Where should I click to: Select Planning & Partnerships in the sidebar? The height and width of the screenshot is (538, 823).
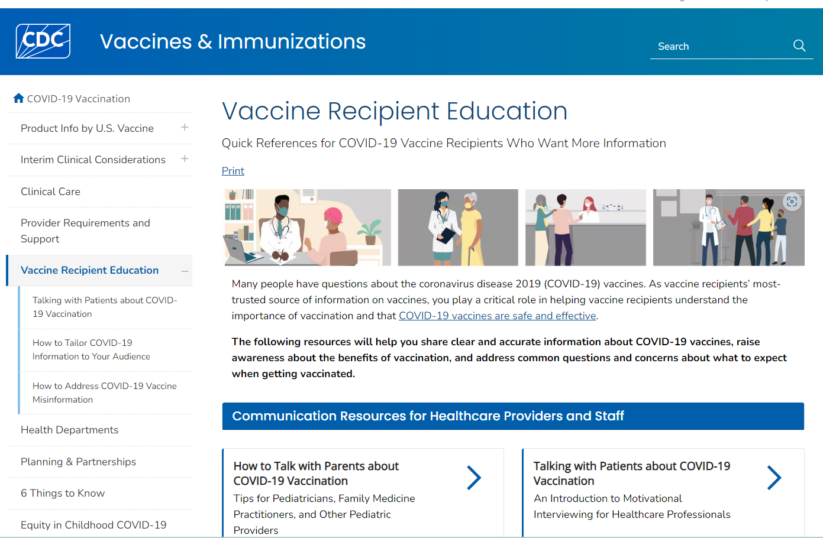78,461
